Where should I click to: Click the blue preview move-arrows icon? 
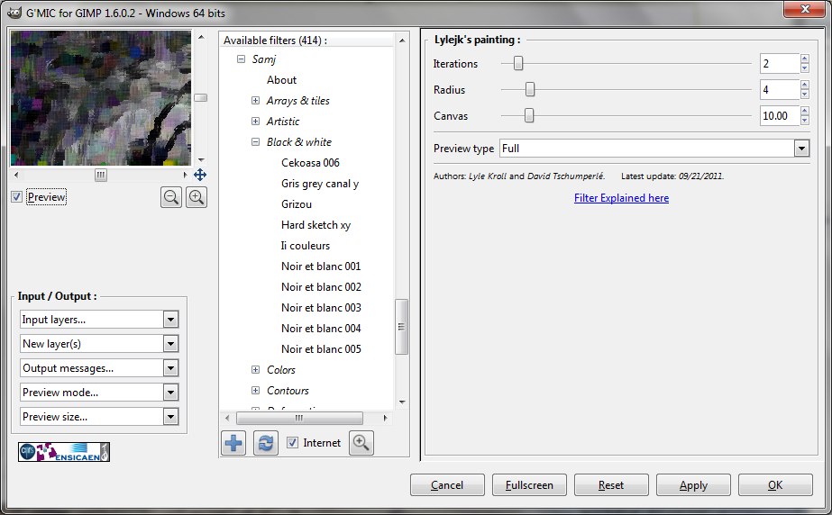[200, 175]
